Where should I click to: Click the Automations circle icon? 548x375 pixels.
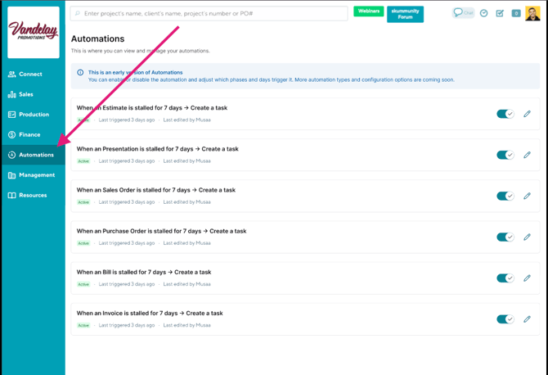click(12, 155)
